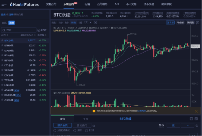The width and height of the screenshot is (202, 136).
Task: Click the warning icon in risk banner
Action: (x=94, y=111)
